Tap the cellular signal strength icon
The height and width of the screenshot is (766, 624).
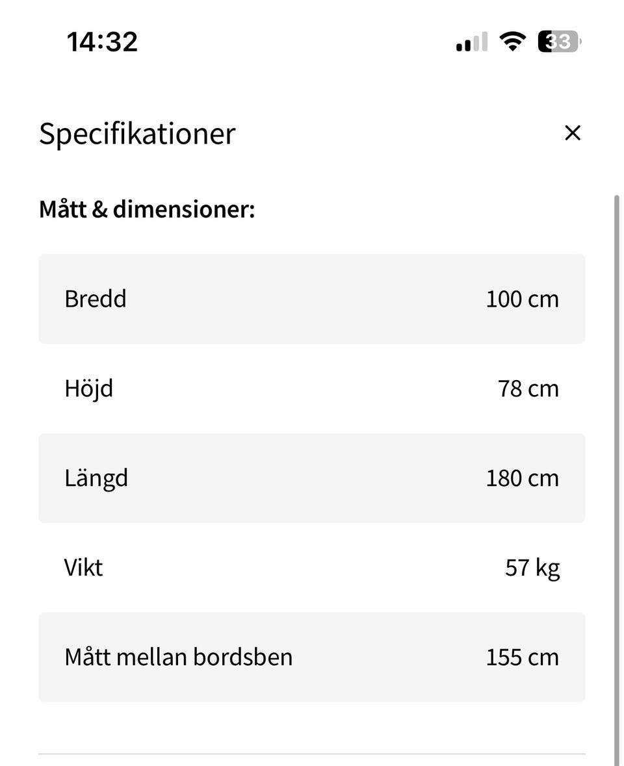pyautogui.click(x=471, y=43)
